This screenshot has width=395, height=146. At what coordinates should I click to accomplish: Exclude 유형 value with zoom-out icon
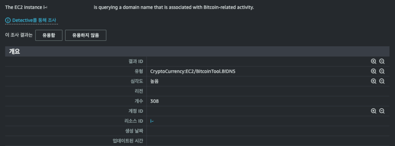pos(382,71)
